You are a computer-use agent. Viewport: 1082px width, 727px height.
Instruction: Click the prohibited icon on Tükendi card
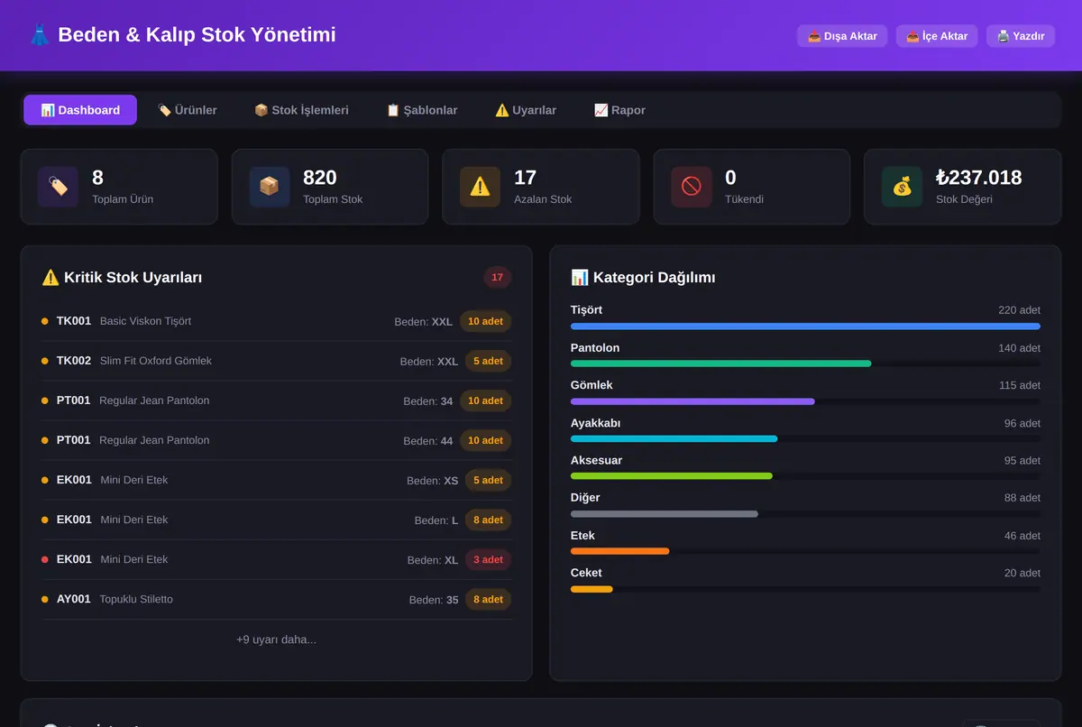pyautogui.click(x=691, y=187)
